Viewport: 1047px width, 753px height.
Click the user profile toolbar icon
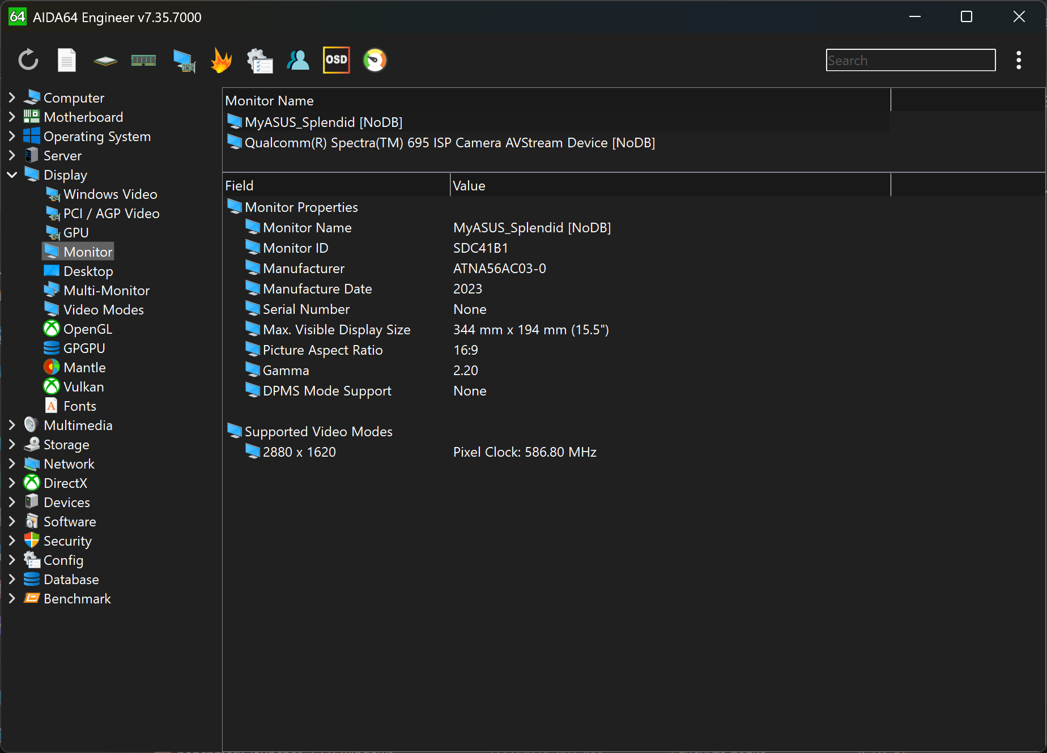pos(298,60)
